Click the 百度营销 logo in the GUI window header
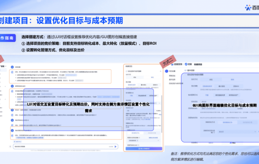Viewport: 259px width, 164px height. 176,64
